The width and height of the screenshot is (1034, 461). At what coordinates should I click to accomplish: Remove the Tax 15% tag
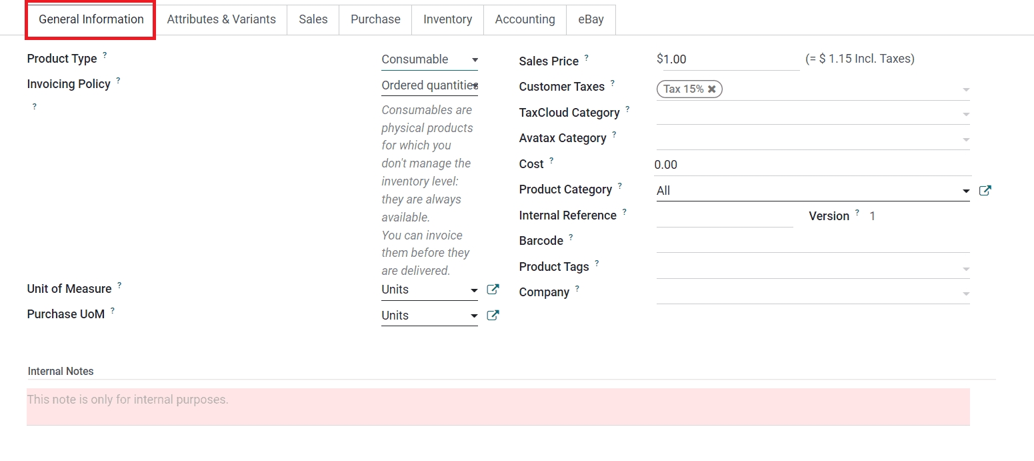pos(712,89)
